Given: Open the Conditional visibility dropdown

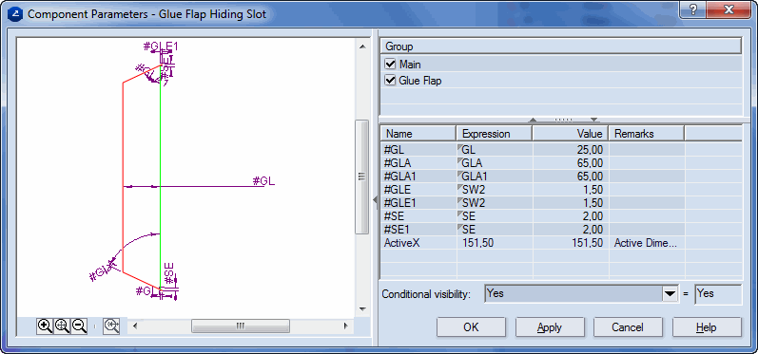Looking at the screenshot, I should pyautogui.click(x=670, y=293).
